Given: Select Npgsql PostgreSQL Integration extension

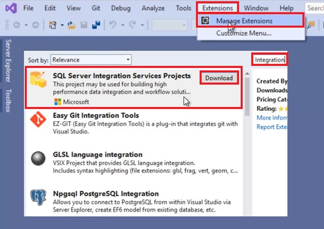Looking at the screenshot, I should (133, 202).
